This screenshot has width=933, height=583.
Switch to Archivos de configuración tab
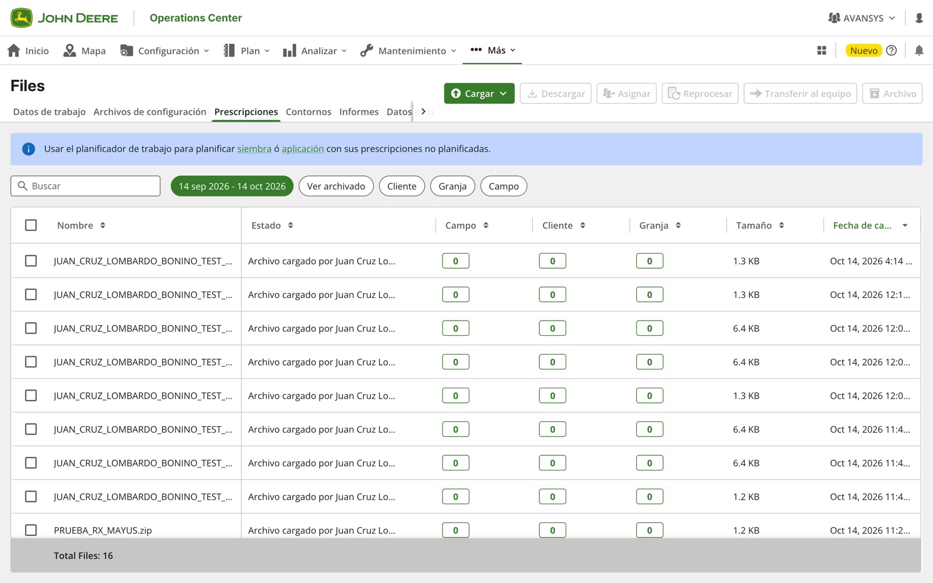tap(150, 112)
